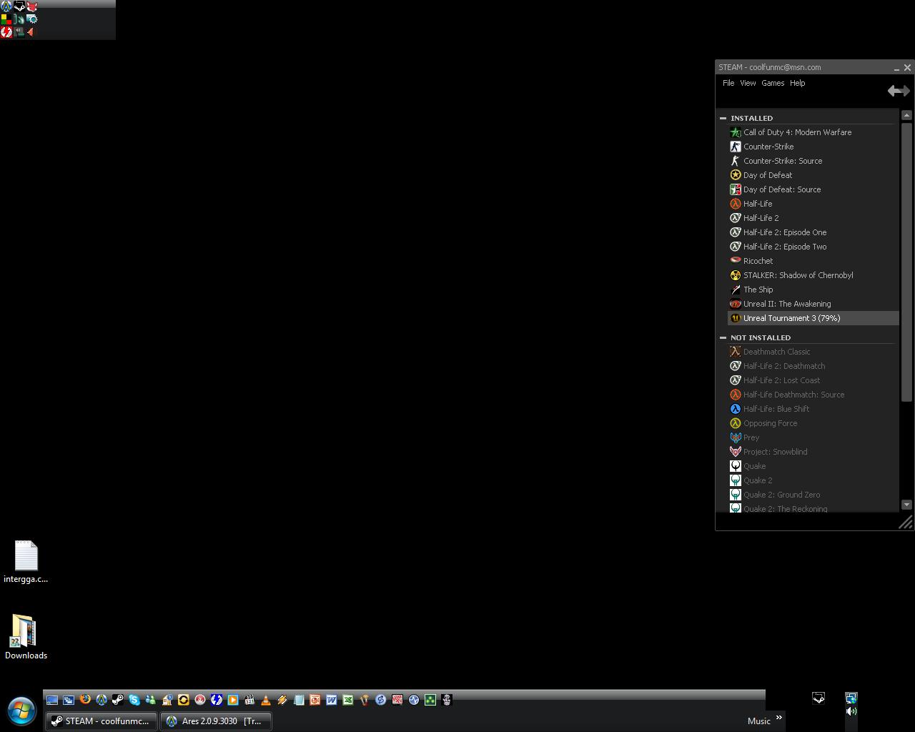Click the Quake game icon

pyautogui.click(x=735, y=466)
